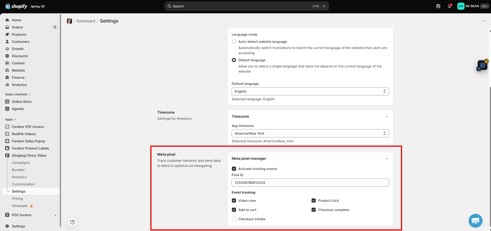Open the live chat bubble

pos(475,220)
